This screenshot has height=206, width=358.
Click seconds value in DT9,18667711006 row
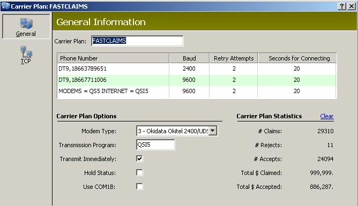tap(296, 80)
